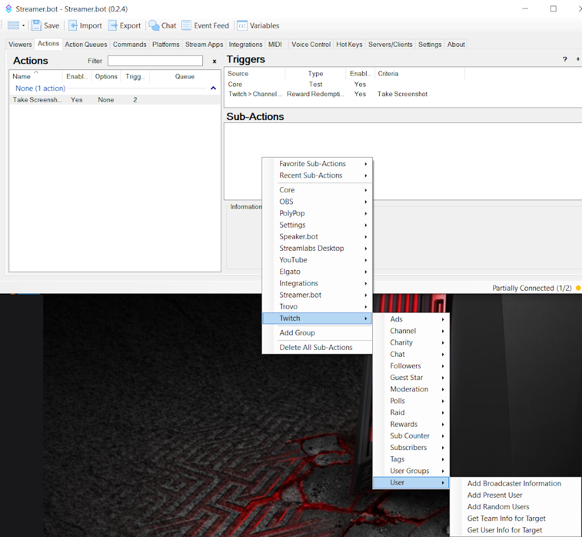This screenshot has width=582, height=537.
Task: Open Variables toolbar icon
Action: pos(242,26)
